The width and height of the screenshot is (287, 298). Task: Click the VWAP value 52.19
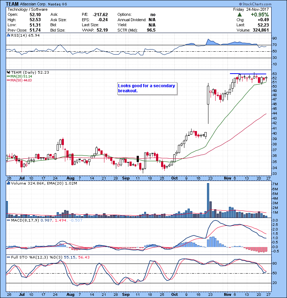point(102,30)
